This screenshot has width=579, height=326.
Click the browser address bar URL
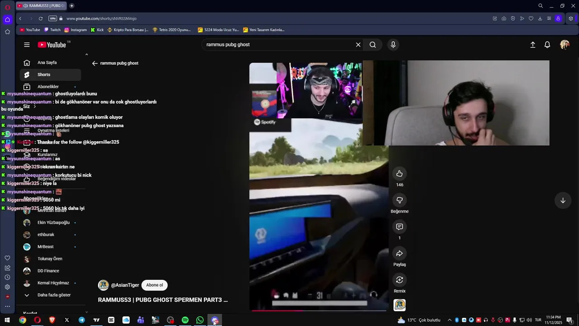pos(101,19)
